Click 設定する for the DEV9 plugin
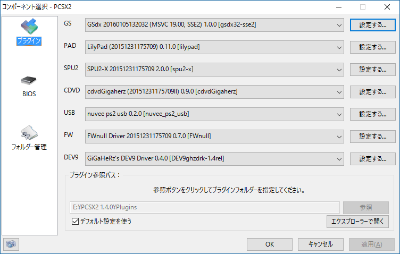The width and height of the screenshot is (400, 254). click(x=373, y=159)
